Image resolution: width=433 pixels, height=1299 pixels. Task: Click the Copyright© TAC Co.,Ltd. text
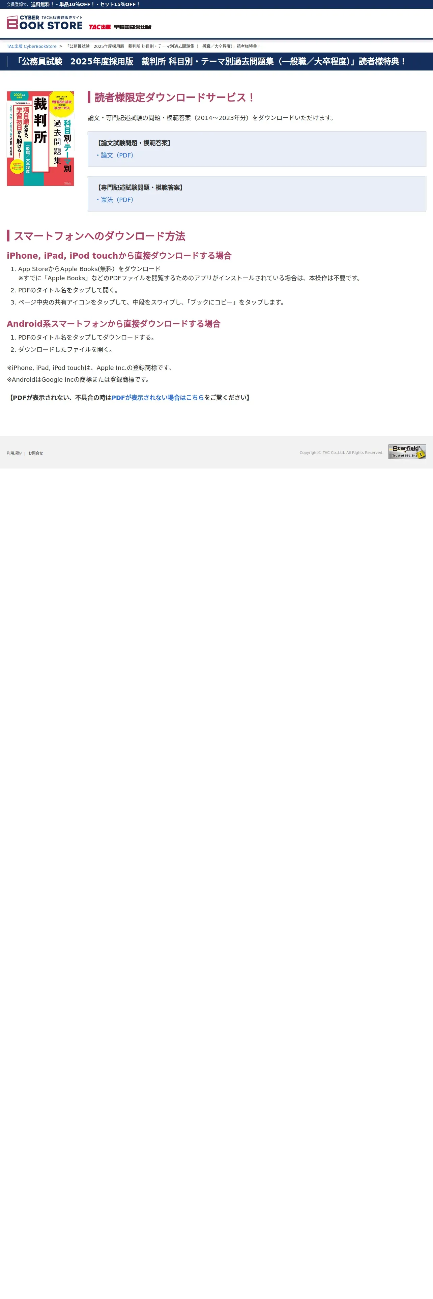coord(341,453)
